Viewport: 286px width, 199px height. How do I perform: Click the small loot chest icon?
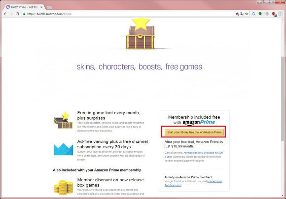coord(63,120)
